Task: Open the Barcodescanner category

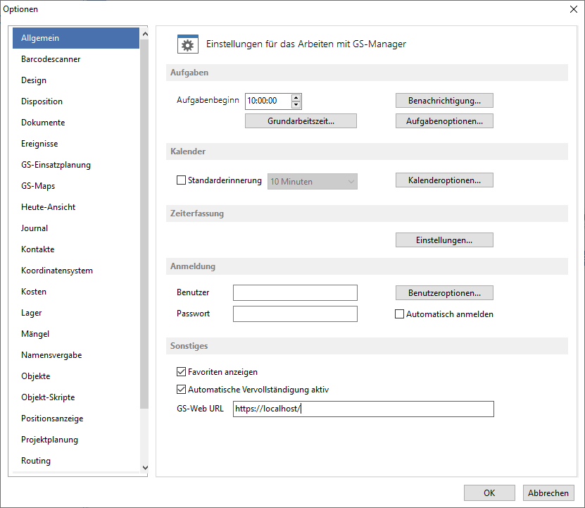Action: [76, 59]
